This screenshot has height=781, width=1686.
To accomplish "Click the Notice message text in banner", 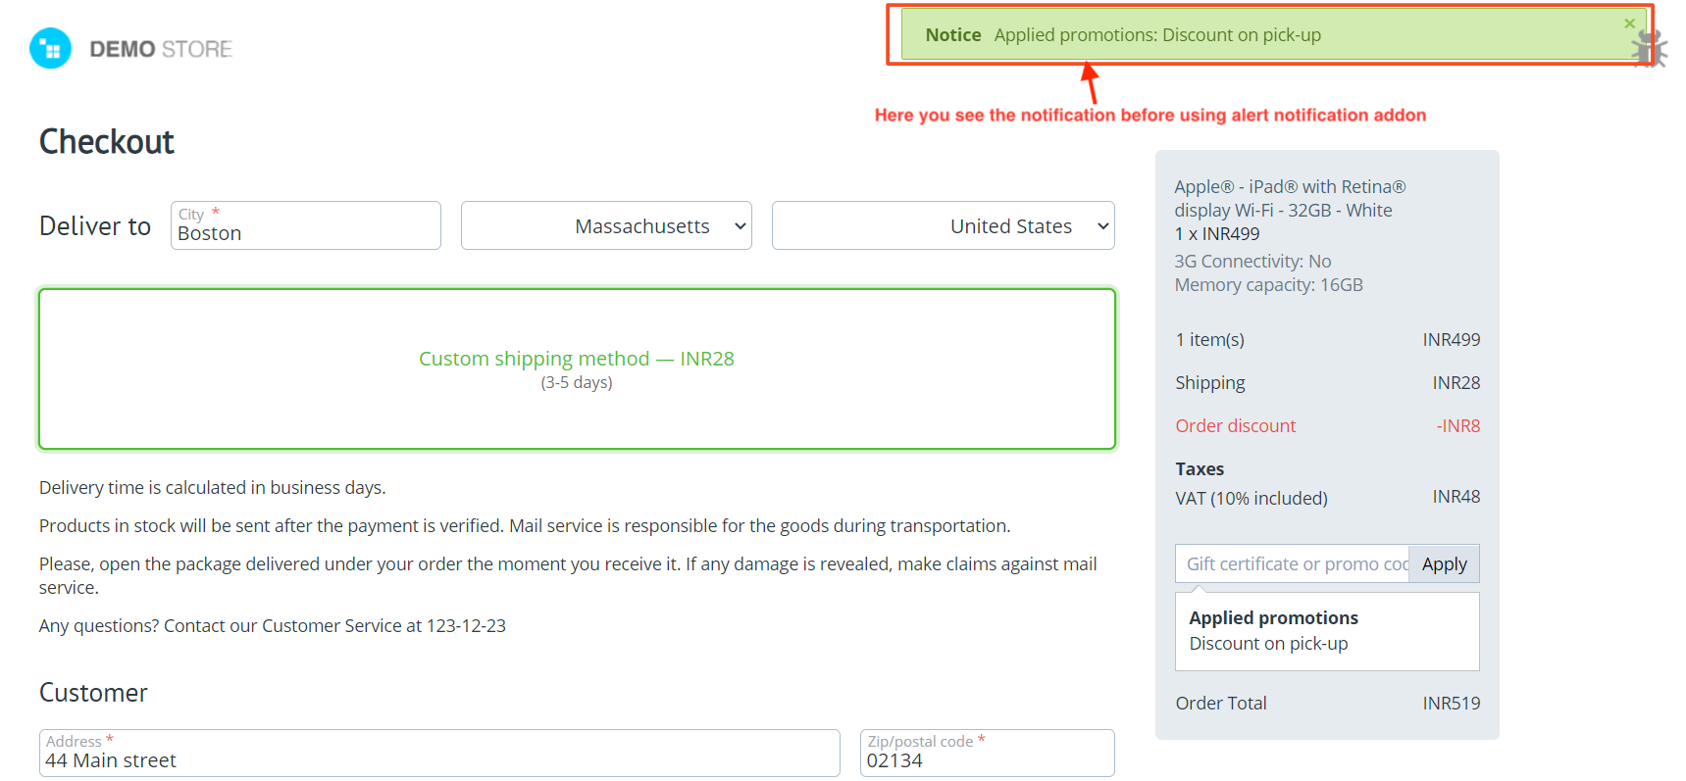I will coord(1157,34).
